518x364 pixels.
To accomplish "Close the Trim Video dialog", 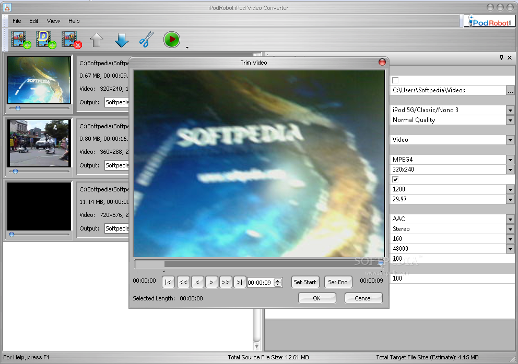I will click(x=382, y=62).
